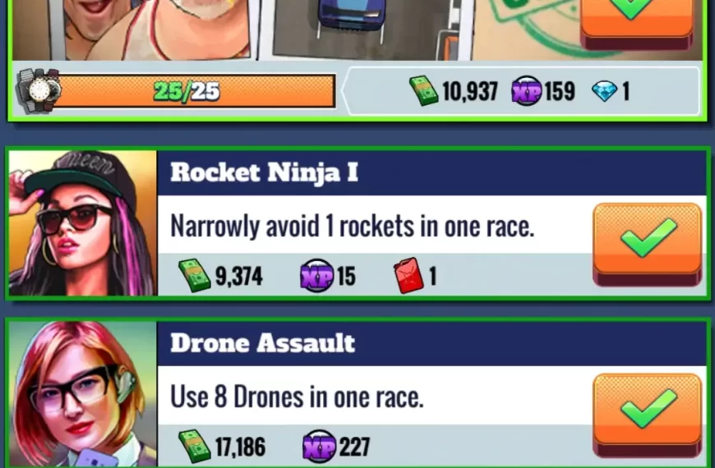Image resolution: width=715 pixels, height=468 pixels.
Task: Click the 25/25 orange progress bar
Action: (x=194, y=92)
